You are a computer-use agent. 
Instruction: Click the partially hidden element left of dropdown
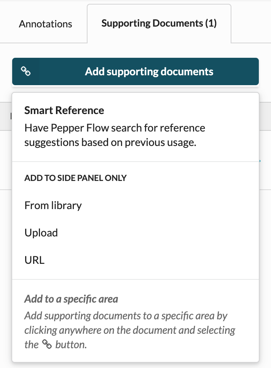tap(11, 116)
